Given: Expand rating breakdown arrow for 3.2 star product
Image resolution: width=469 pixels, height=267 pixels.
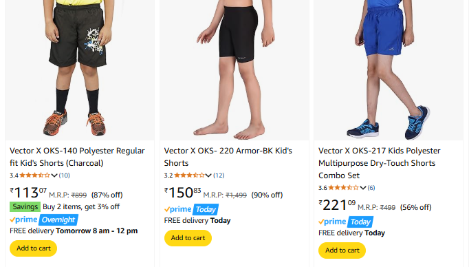Looking at the screenshot, I should tap(208, 175).
